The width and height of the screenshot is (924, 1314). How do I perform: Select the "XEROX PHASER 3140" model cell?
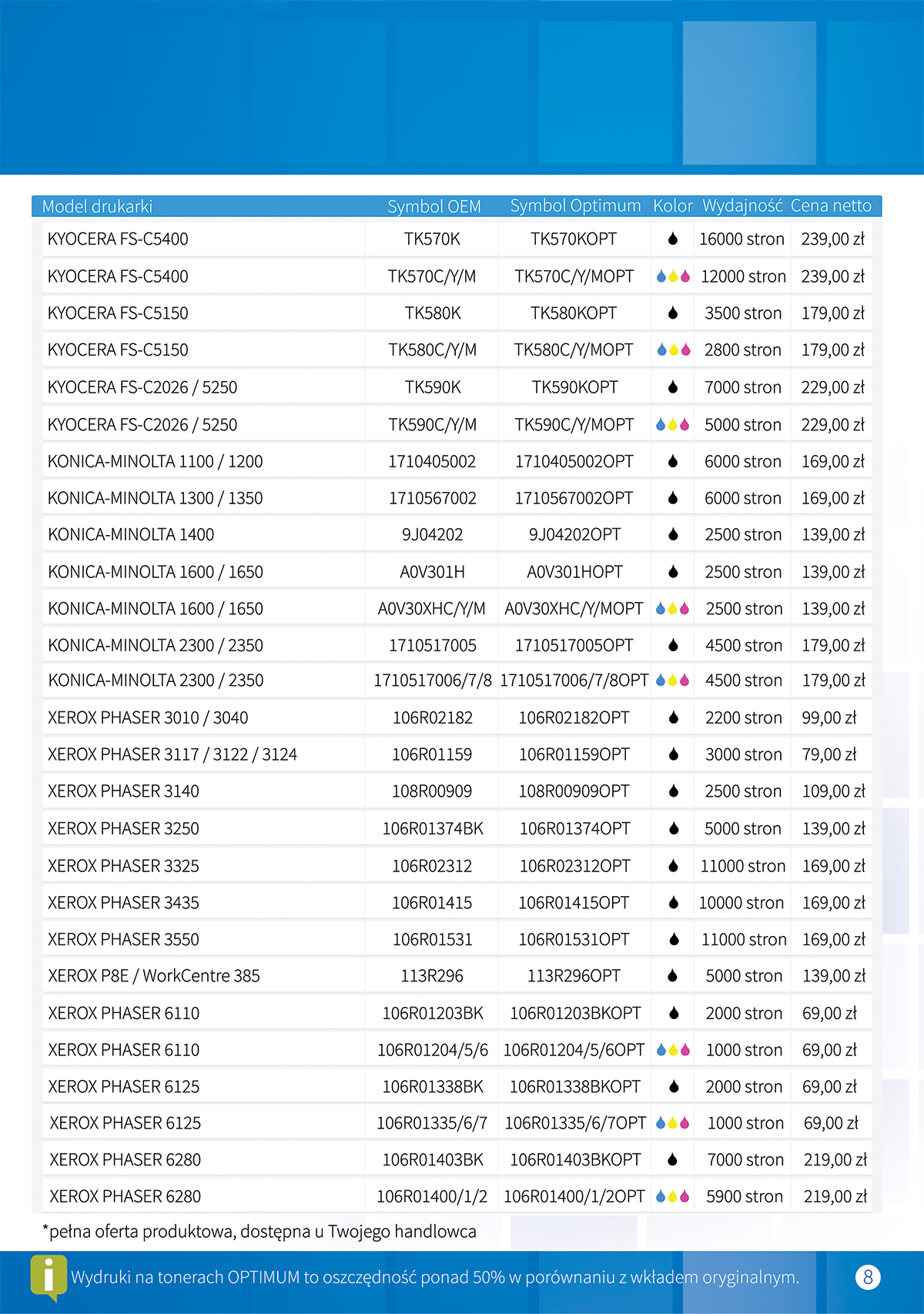[123, 791]
